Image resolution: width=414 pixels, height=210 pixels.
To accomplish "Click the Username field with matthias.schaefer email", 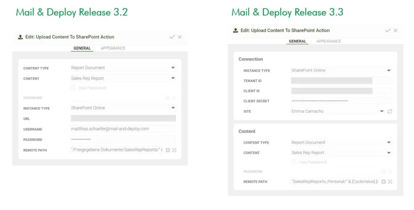I will [x=123, y=129].
